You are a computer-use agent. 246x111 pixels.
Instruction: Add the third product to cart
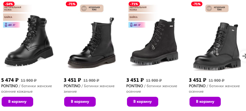click(x=142, y=101)
